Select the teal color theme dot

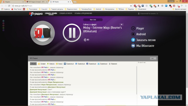tap(3, 21)
